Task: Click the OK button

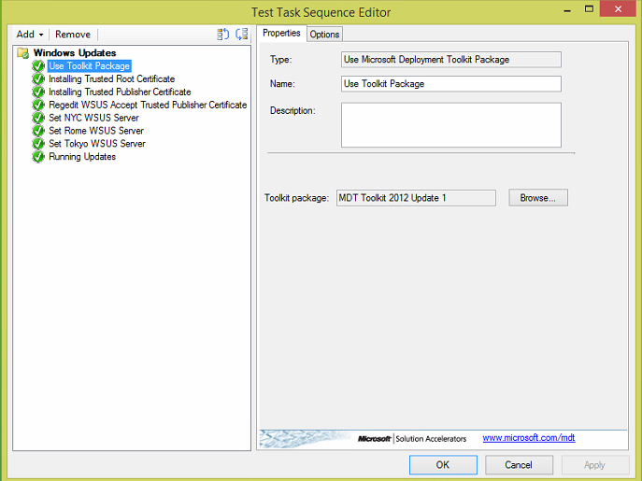Action: click(443, 465)
